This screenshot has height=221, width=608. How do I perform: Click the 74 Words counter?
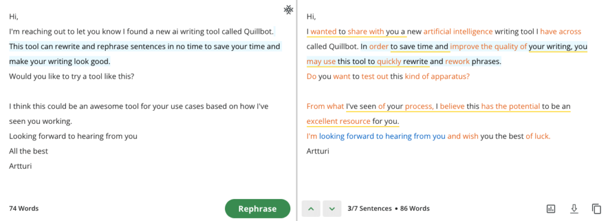point(24,209)
